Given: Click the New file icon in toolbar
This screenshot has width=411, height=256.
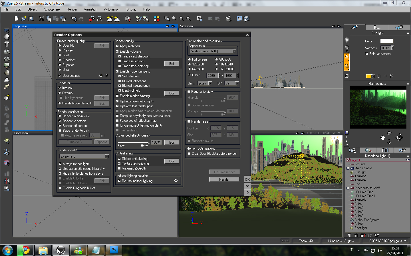Looking at the screenshot, I should point(16,18).
